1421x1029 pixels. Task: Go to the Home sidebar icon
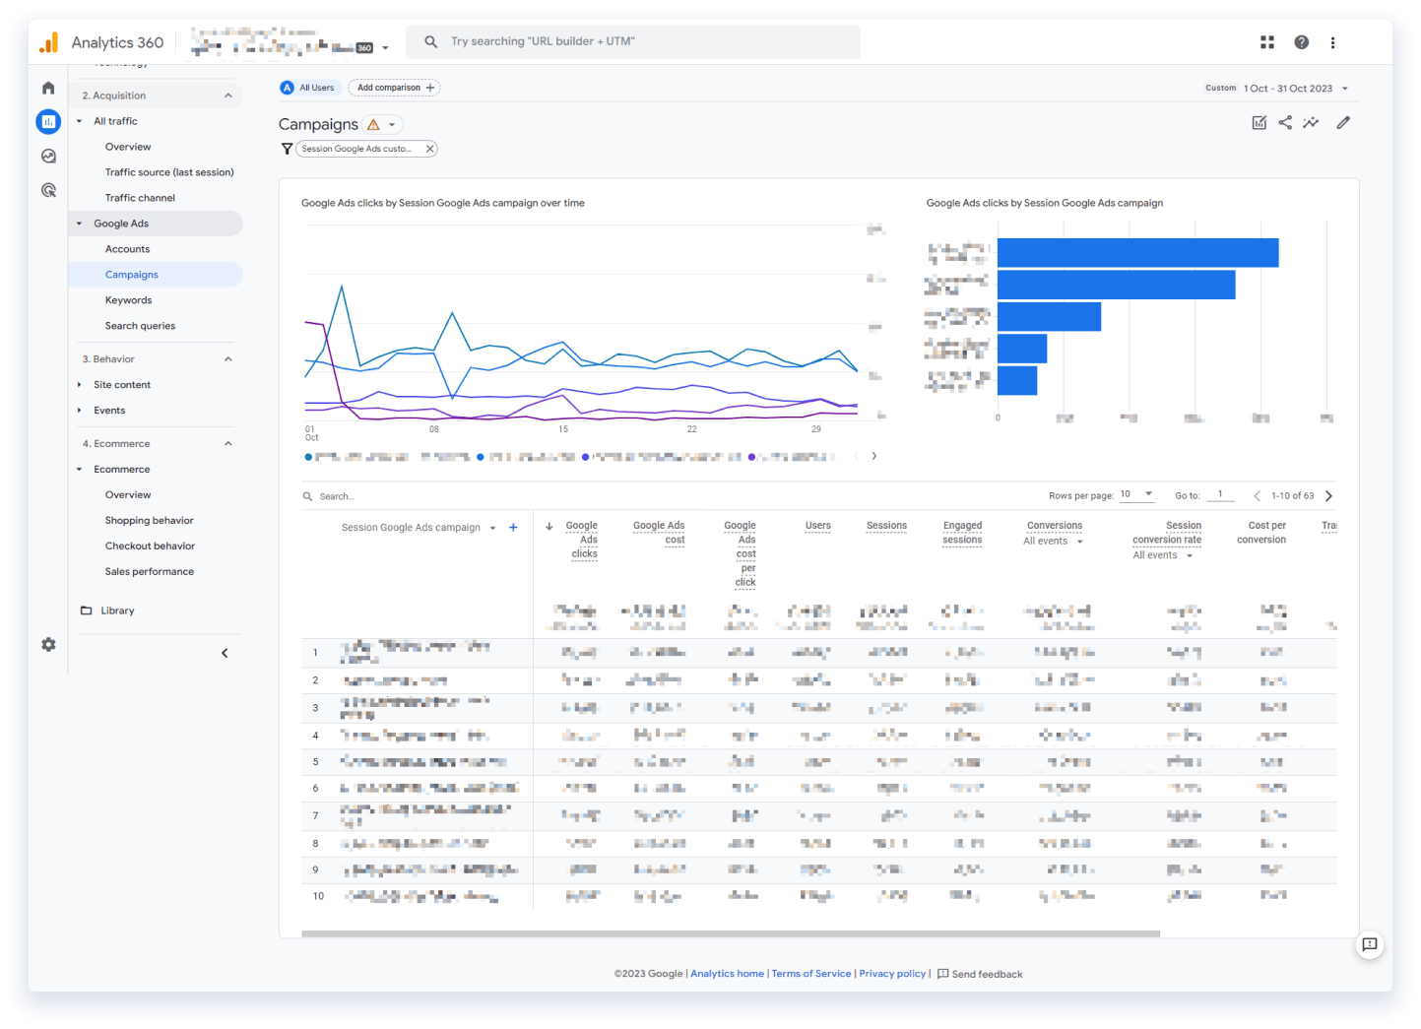(48, 88)
